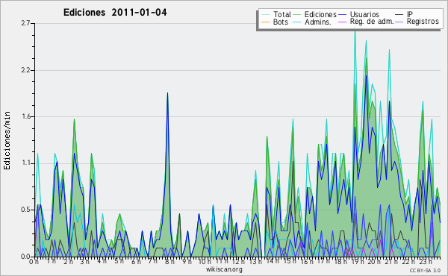Click the Total legend color line
Image resolution: width=448 pixels, height=276 pixels.
pyautogui.click(x=266, y=15)
